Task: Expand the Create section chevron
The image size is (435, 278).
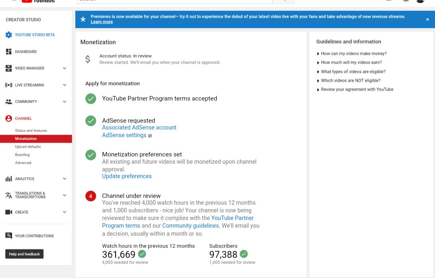Action: [64, 212]
